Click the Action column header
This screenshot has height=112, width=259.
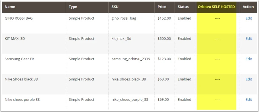pyautogui.click(x=248, y=7)
